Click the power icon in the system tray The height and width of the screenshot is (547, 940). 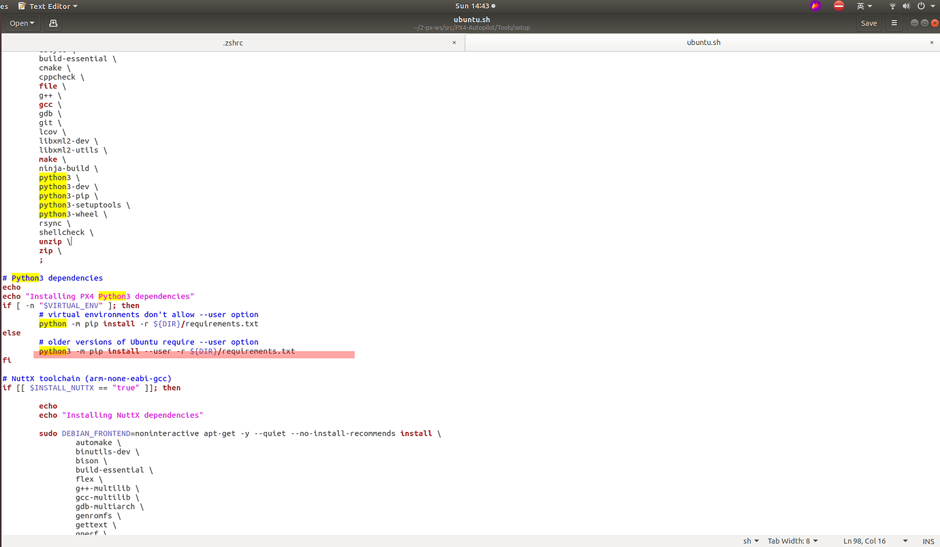click(x=920, y=5)
